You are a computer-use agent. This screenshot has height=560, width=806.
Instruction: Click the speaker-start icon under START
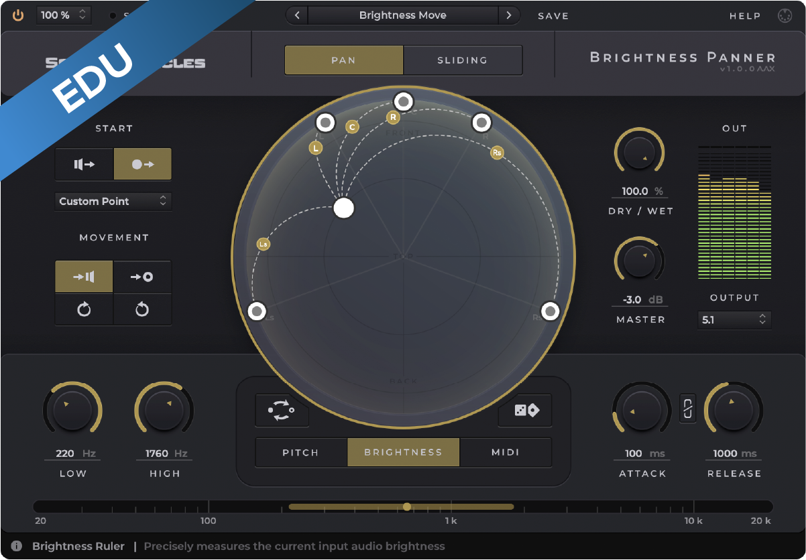pyautogui.click(x=84, y=165)
